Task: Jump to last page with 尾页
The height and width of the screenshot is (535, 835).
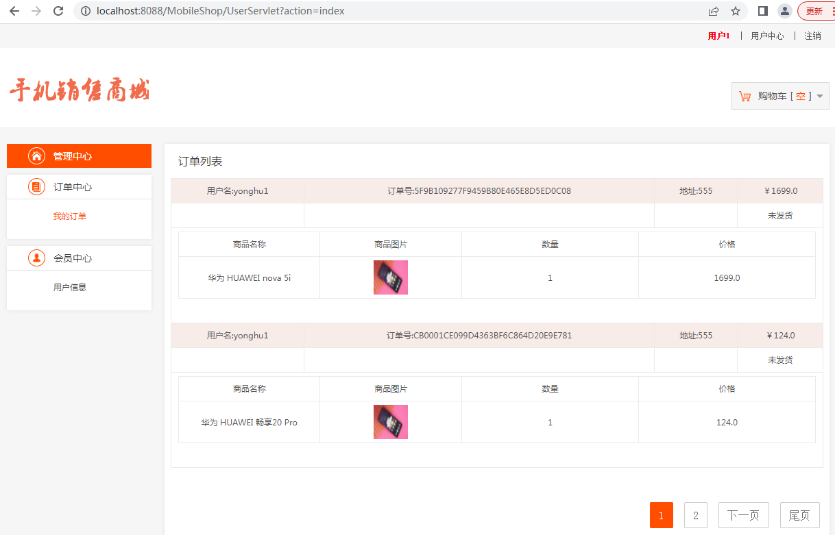Action: point(800,515)
